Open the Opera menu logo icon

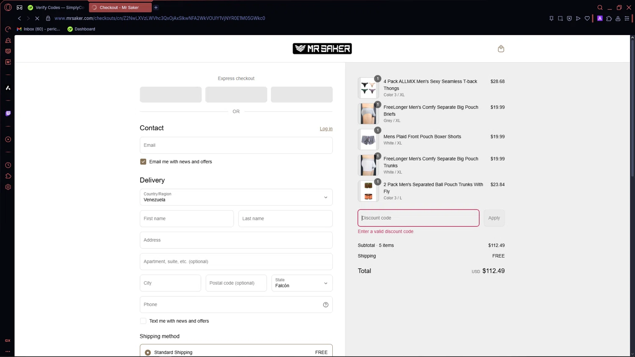pos(8,7)
